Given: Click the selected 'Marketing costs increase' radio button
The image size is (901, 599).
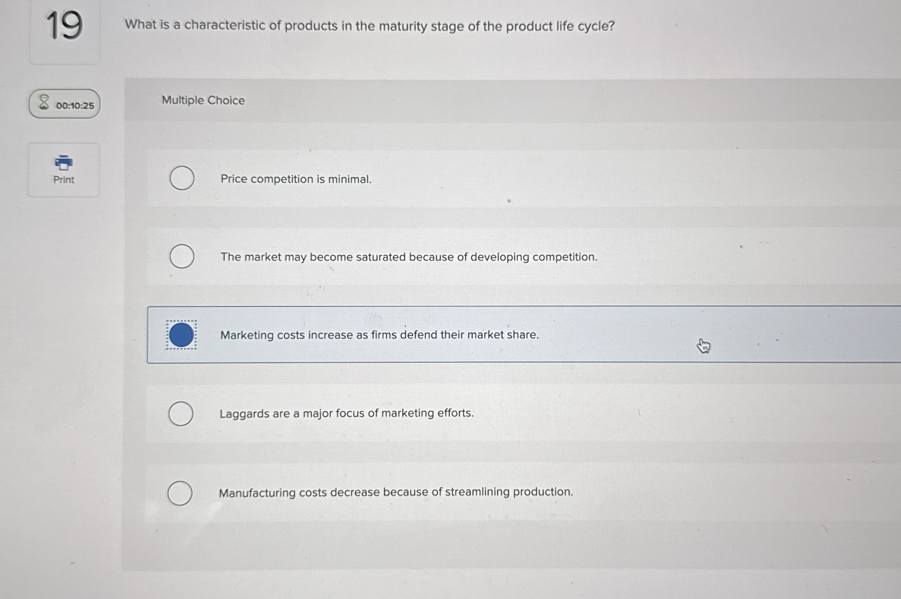Looking at the screenshot, I should point(181,335).
